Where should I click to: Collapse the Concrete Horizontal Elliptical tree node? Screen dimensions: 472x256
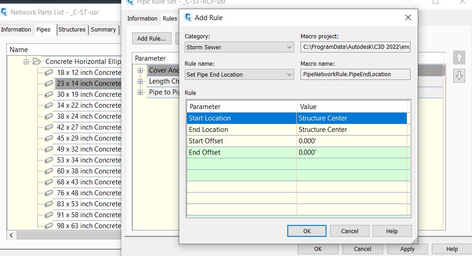[26, 62]
